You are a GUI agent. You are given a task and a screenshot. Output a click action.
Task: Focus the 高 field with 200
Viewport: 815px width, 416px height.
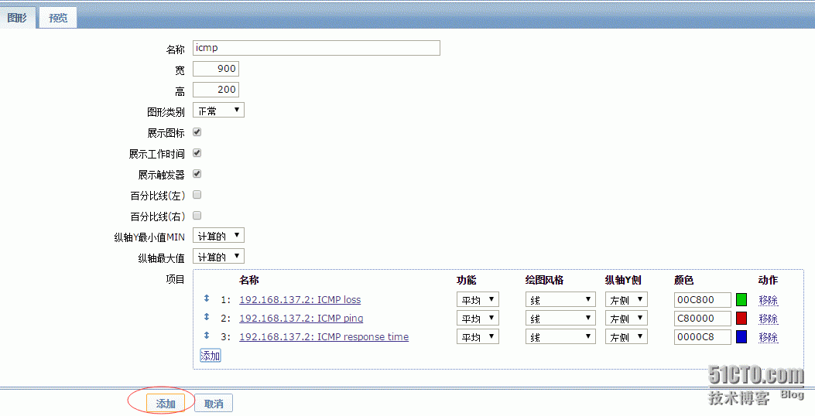pos(216,90)
